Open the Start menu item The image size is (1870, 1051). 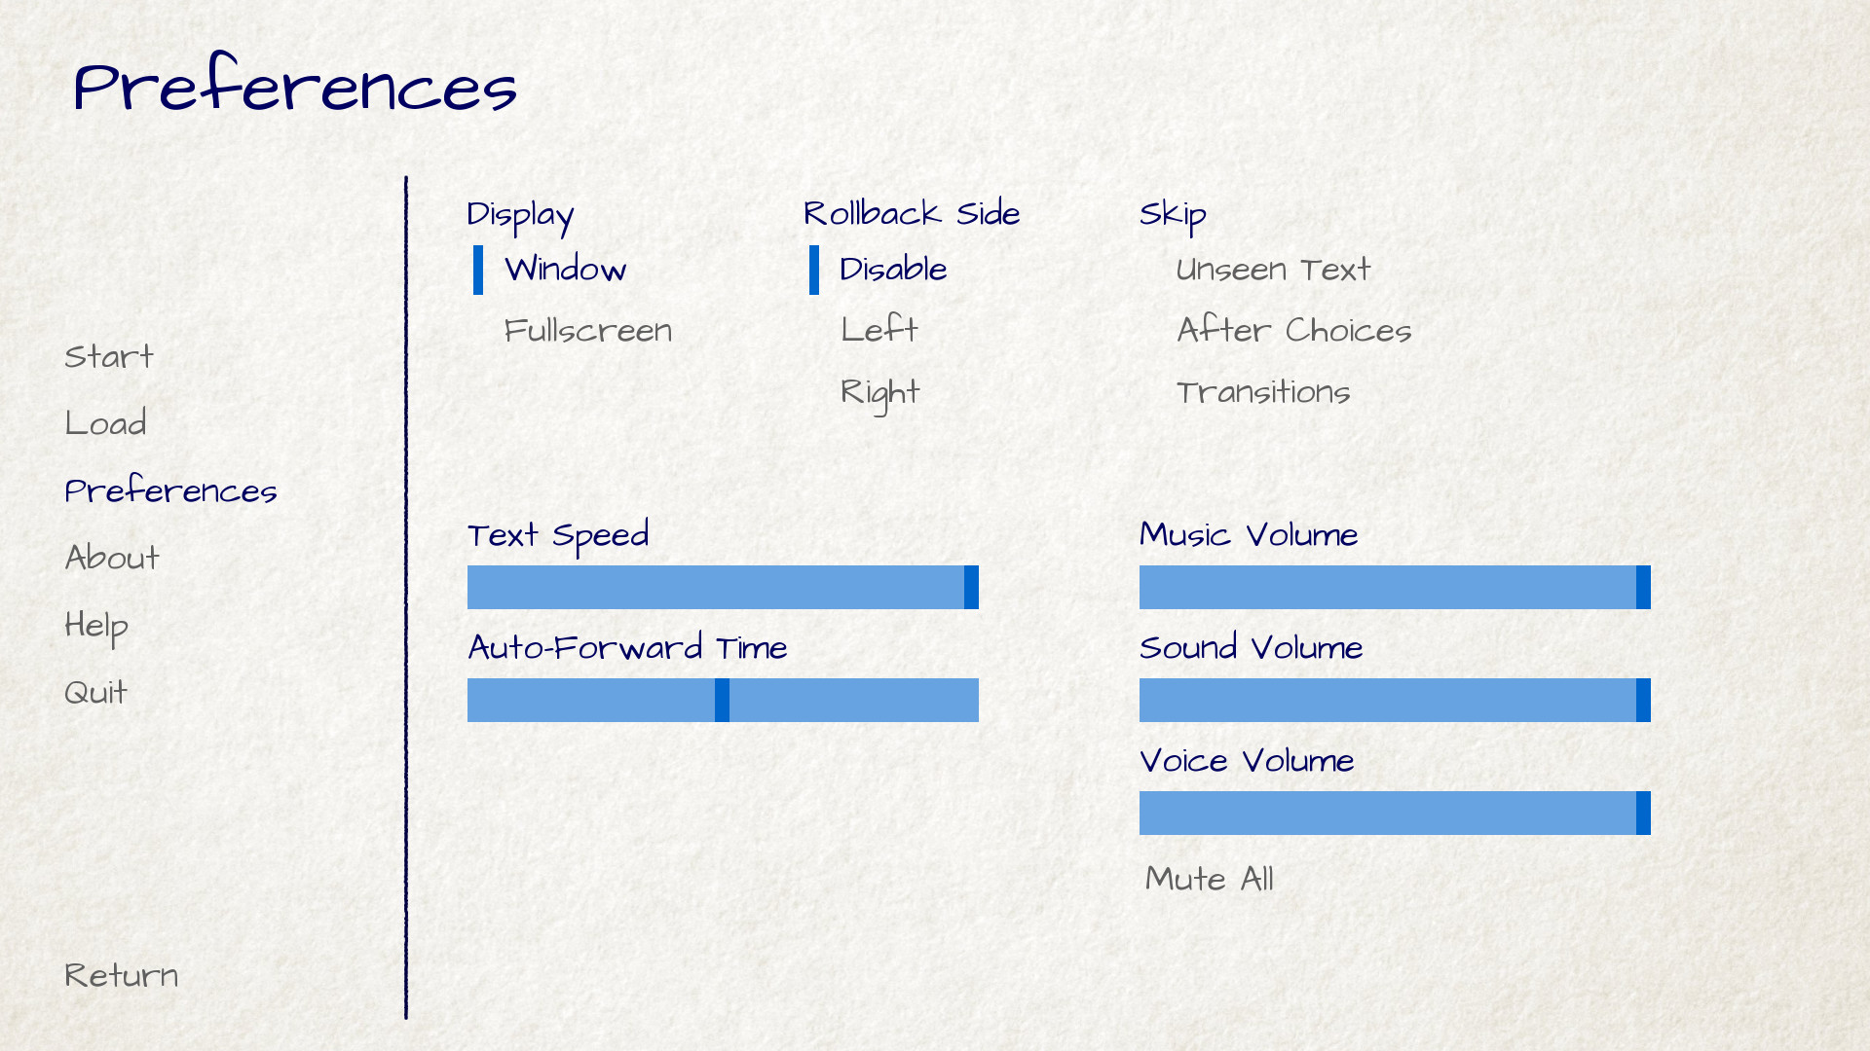(108, 355)
